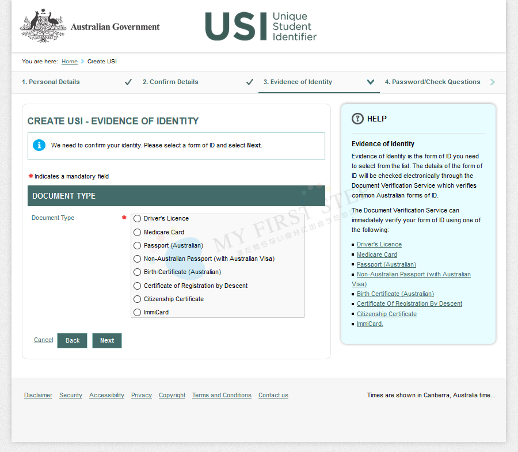Pick the ImmiCard radio option
This screenshot has height=452, width=518.
(x=137, y=313)
